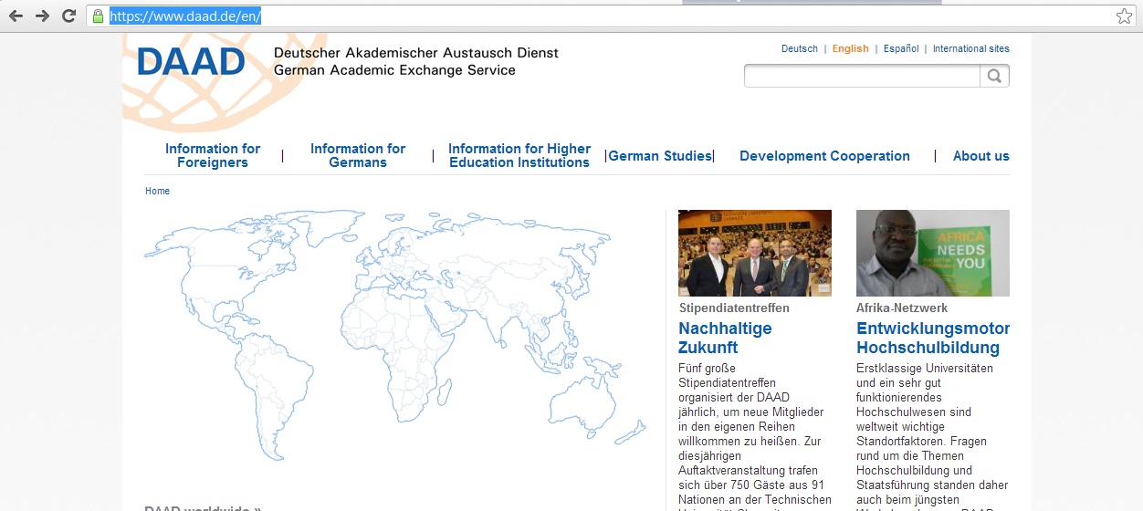
Task: Open Information for Foreigners menu
Action: tap(213, 155)
